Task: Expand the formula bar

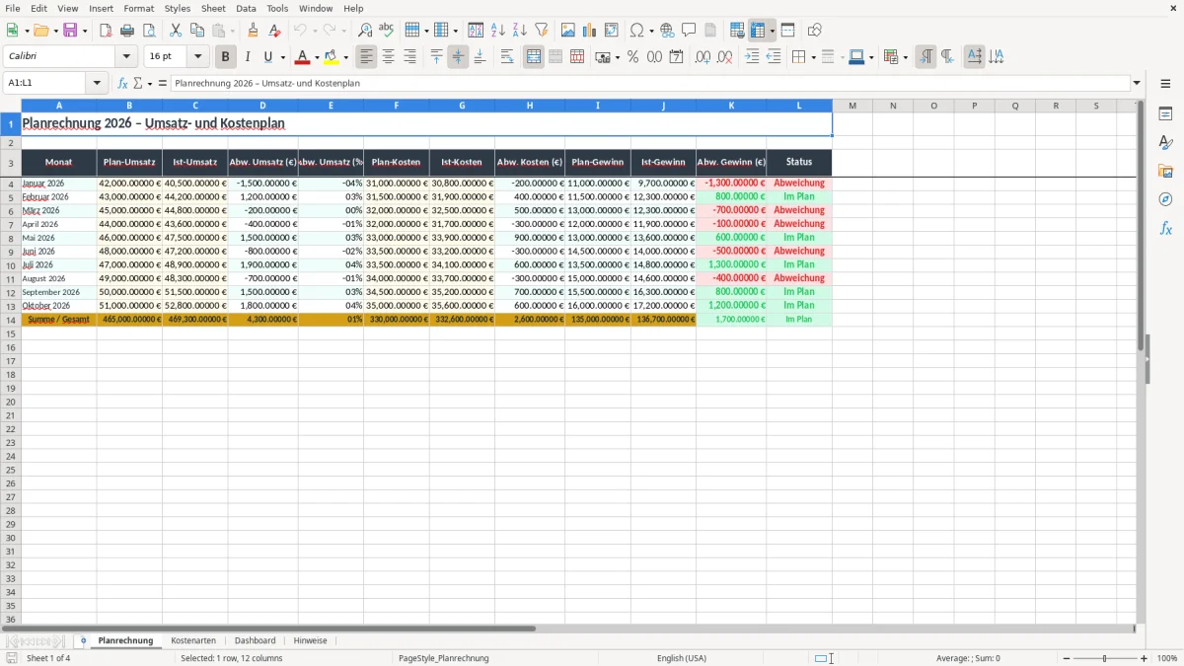Action: pos(1138,84)
